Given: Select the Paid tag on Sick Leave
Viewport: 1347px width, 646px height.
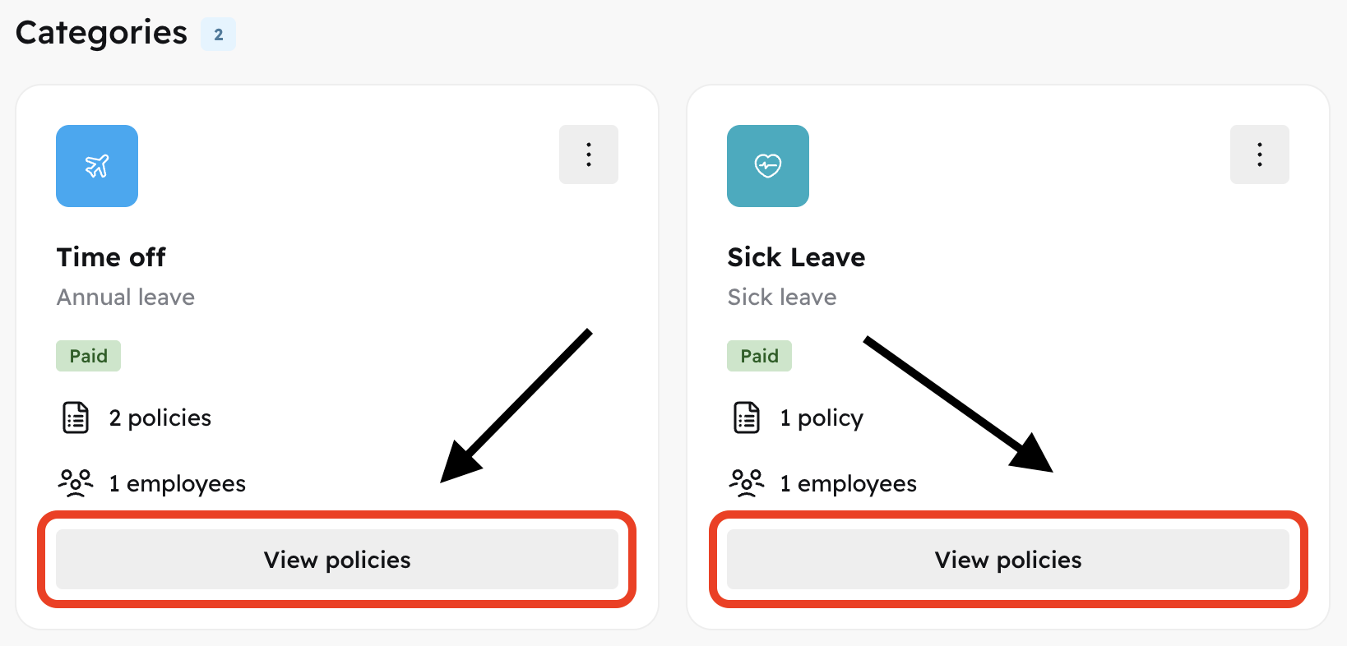Looking at the screenshot, I should (759, 356).
